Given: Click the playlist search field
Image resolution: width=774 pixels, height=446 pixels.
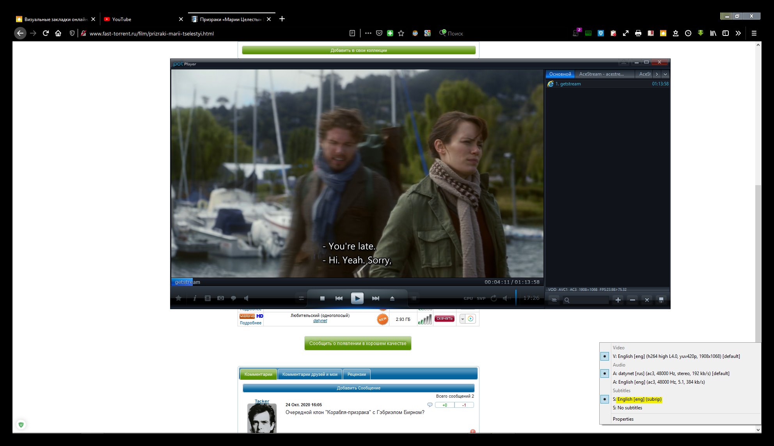Looking at the screenshot, I should click(586, 300).
